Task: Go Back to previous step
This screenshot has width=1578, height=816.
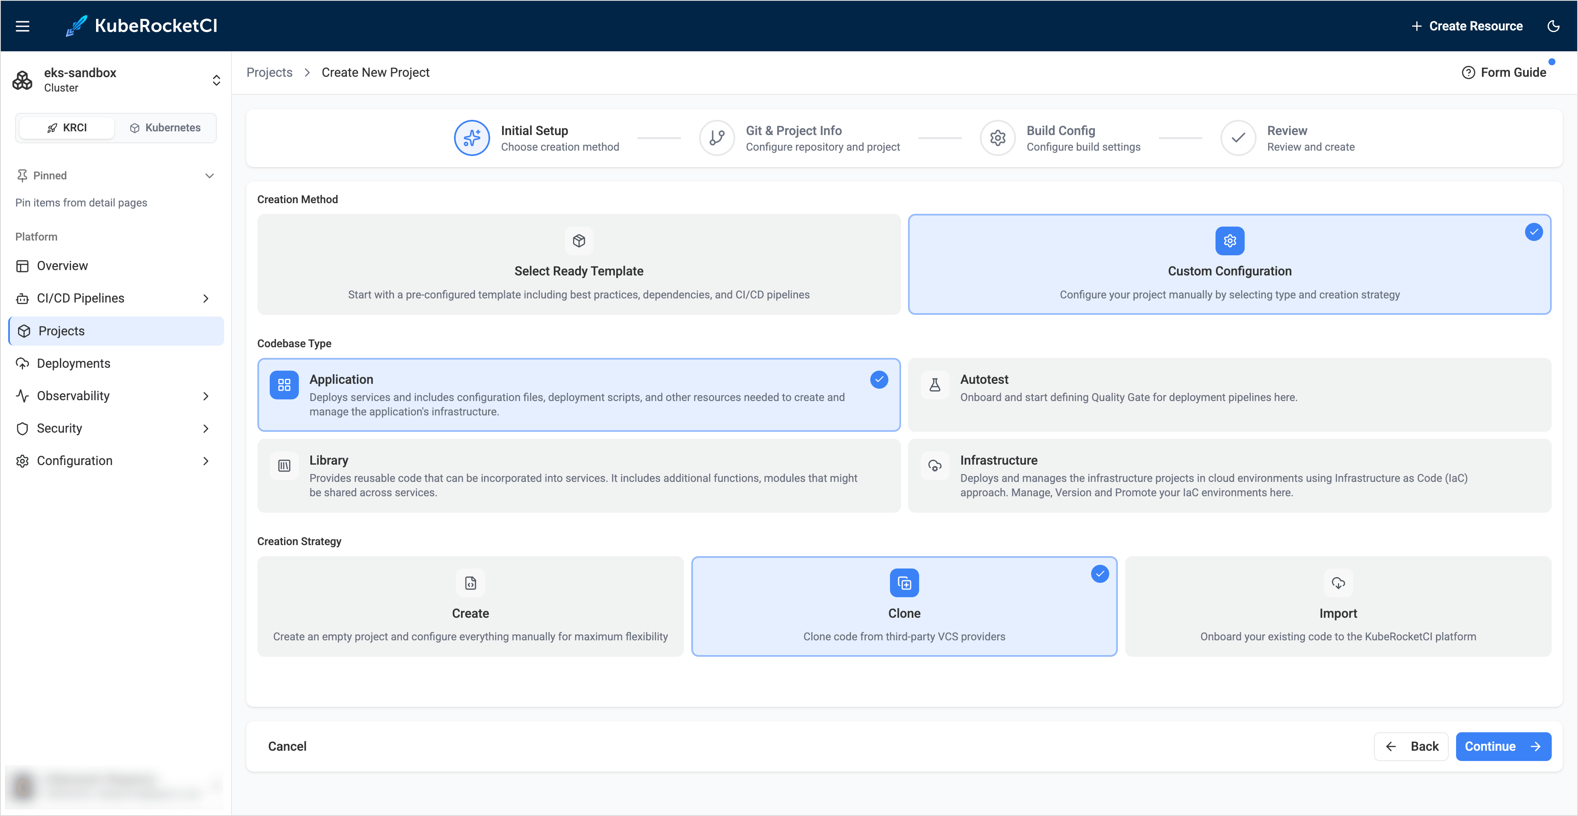Action: [1411, 746]
